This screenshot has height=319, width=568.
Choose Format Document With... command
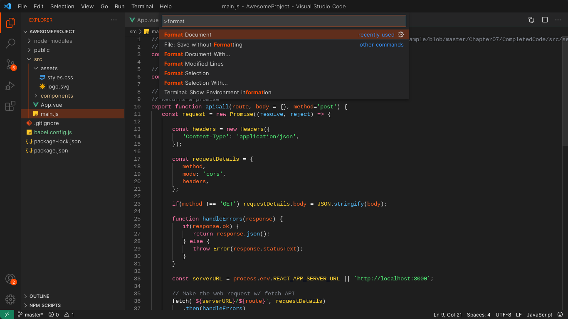pyautogui.click(x=284, y=54)
